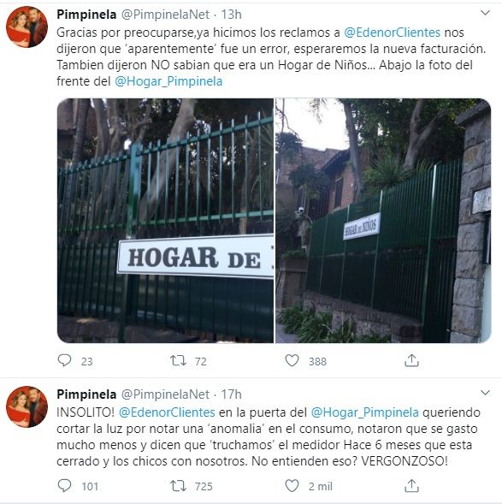Share the first tweet with photos
The width and height of the screenshot is (502, 504).
(411, 360)
